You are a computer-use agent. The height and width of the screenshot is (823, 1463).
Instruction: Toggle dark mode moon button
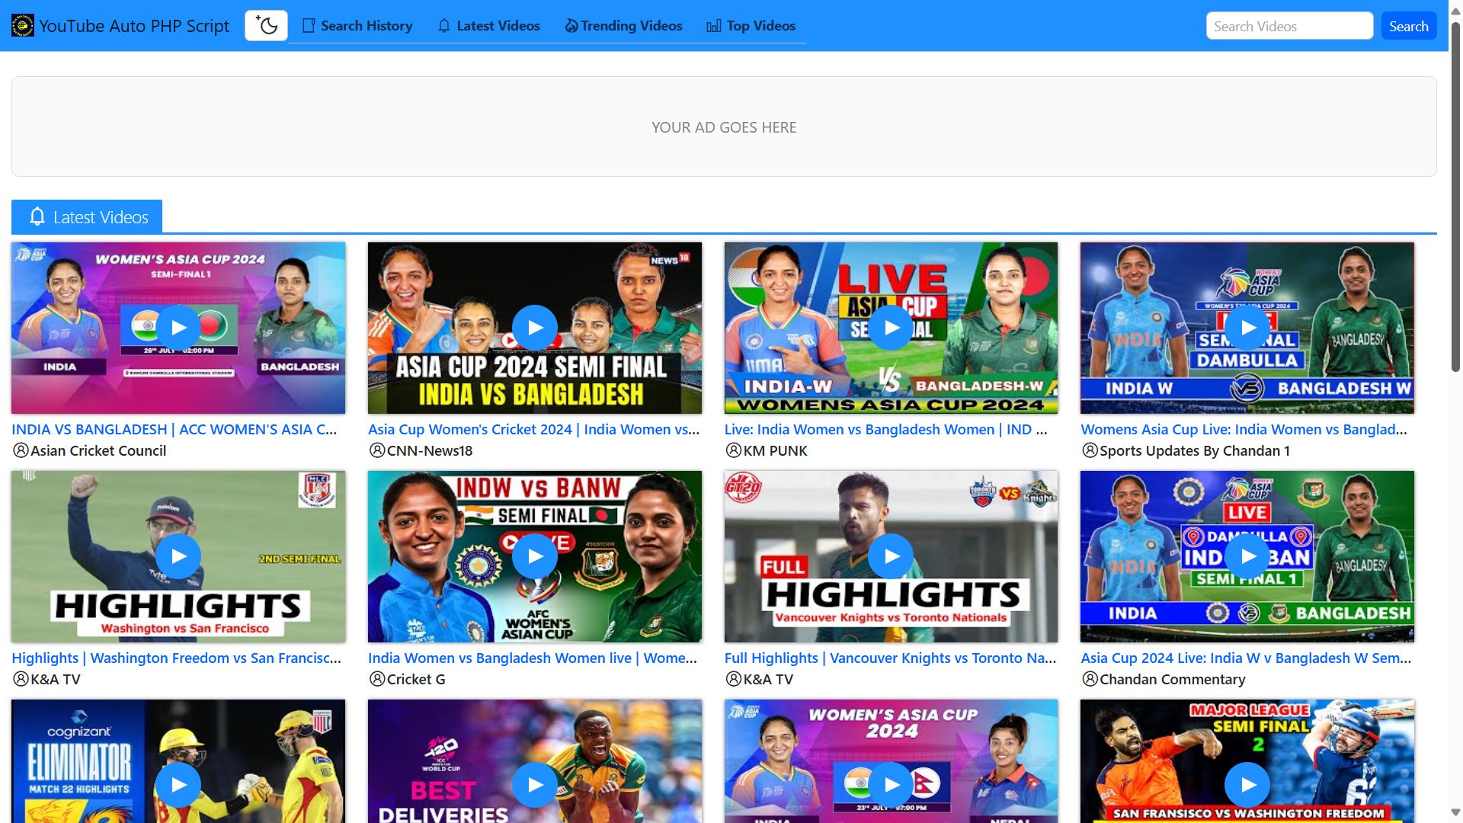tap(266, 26)
